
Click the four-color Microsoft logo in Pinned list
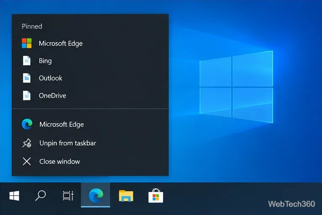(x=27, y=43)
